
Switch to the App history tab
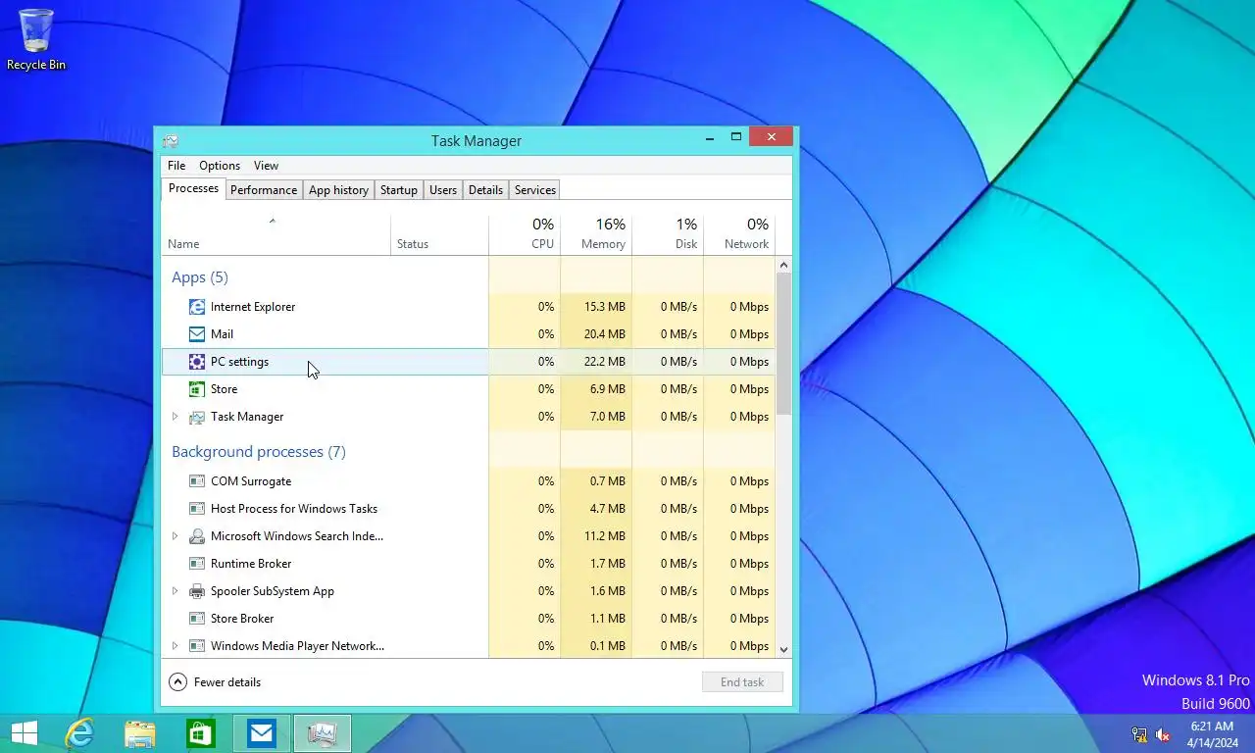(338, 190)
